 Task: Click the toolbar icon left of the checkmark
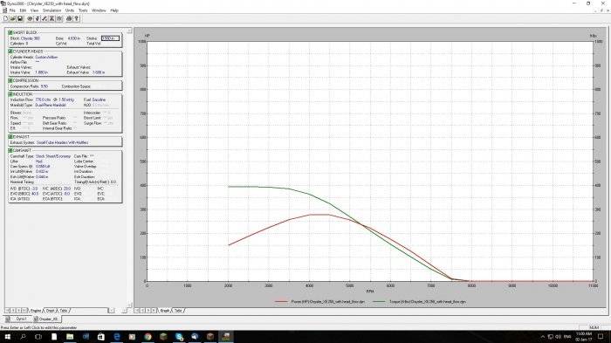click(37, 18)
